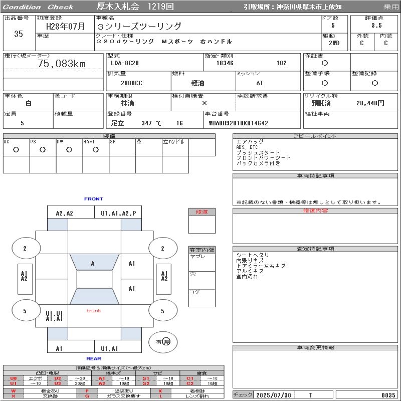Select the appeal point バックカメラ付き

258,163
